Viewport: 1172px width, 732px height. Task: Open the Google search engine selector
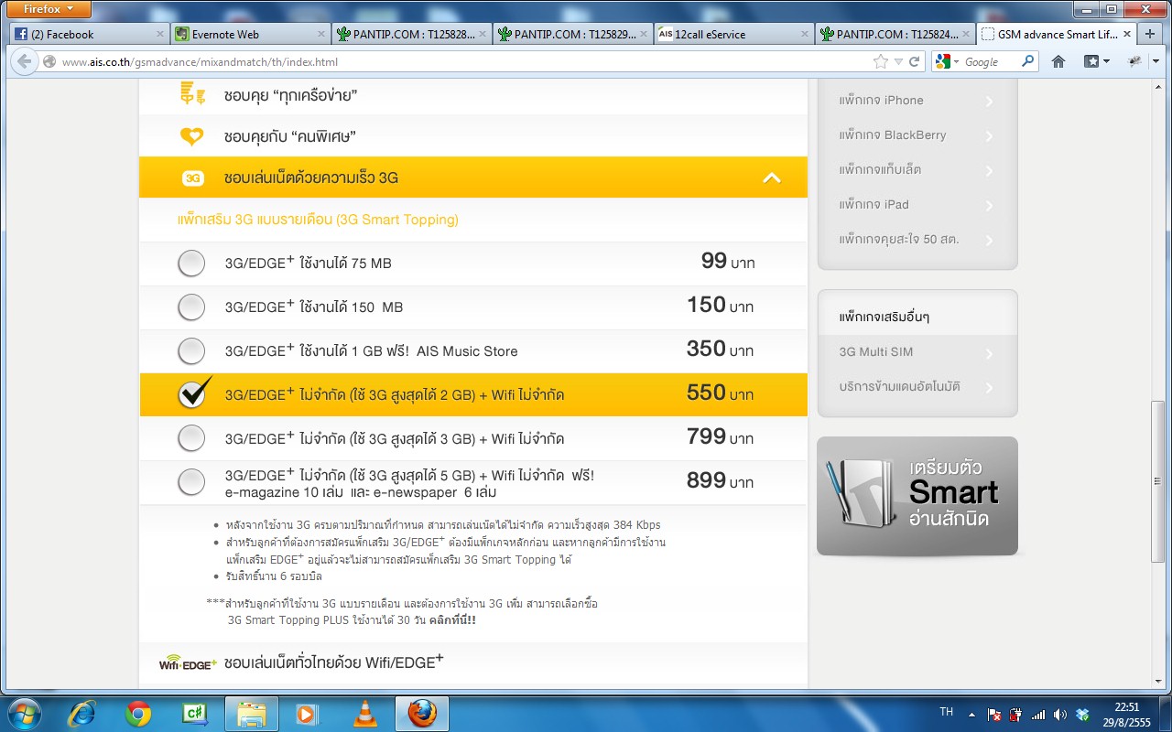click(x=947, y=61)
